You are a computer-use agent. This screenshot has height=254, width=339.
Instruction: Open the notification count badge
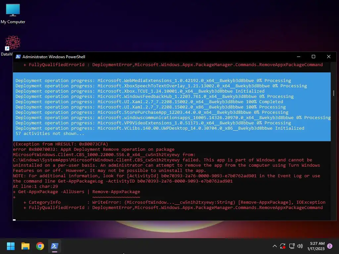click(x=330, y=246)
